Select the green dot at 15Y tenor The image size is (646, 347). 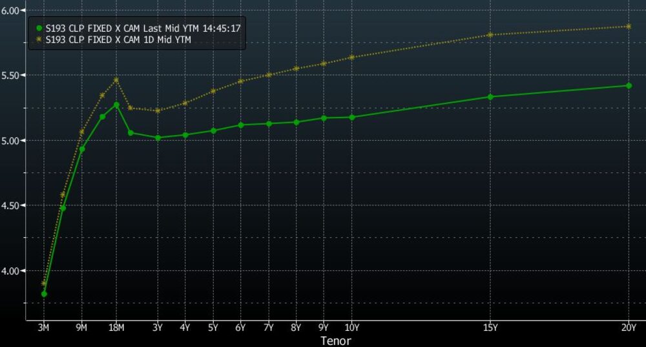click(490, 97)
